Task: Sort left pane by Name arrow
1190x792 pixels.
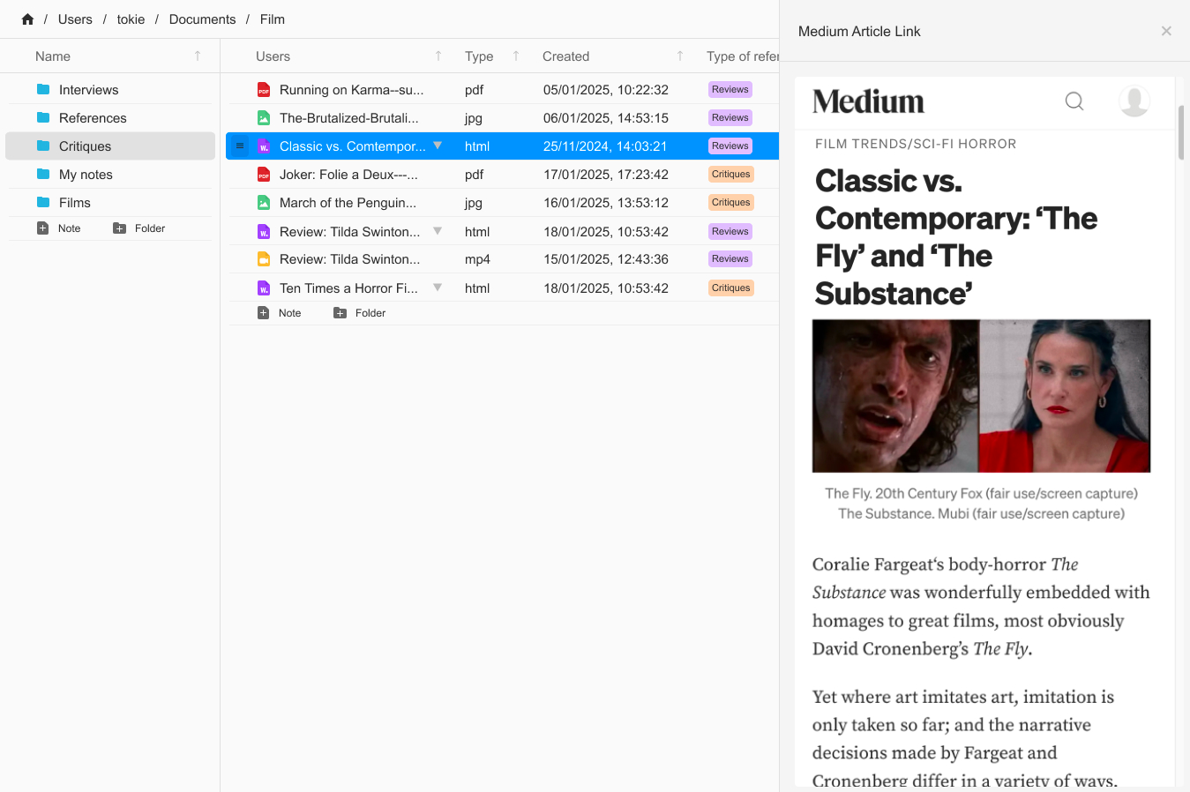Action: (198, 56)
